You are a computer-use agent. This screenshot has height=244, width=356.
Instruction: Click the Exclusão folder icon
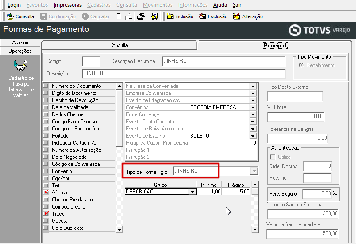coord(202,16)
